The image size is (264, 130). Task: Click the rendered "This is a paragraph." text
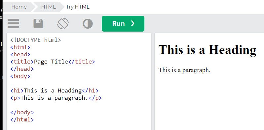tap(184, 70)
